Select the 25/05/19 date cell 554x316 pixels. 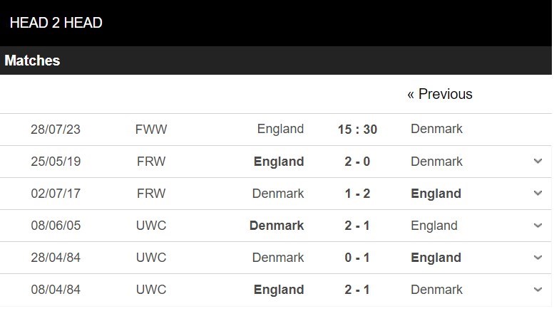pyautogui.click(x=56, y=162)
